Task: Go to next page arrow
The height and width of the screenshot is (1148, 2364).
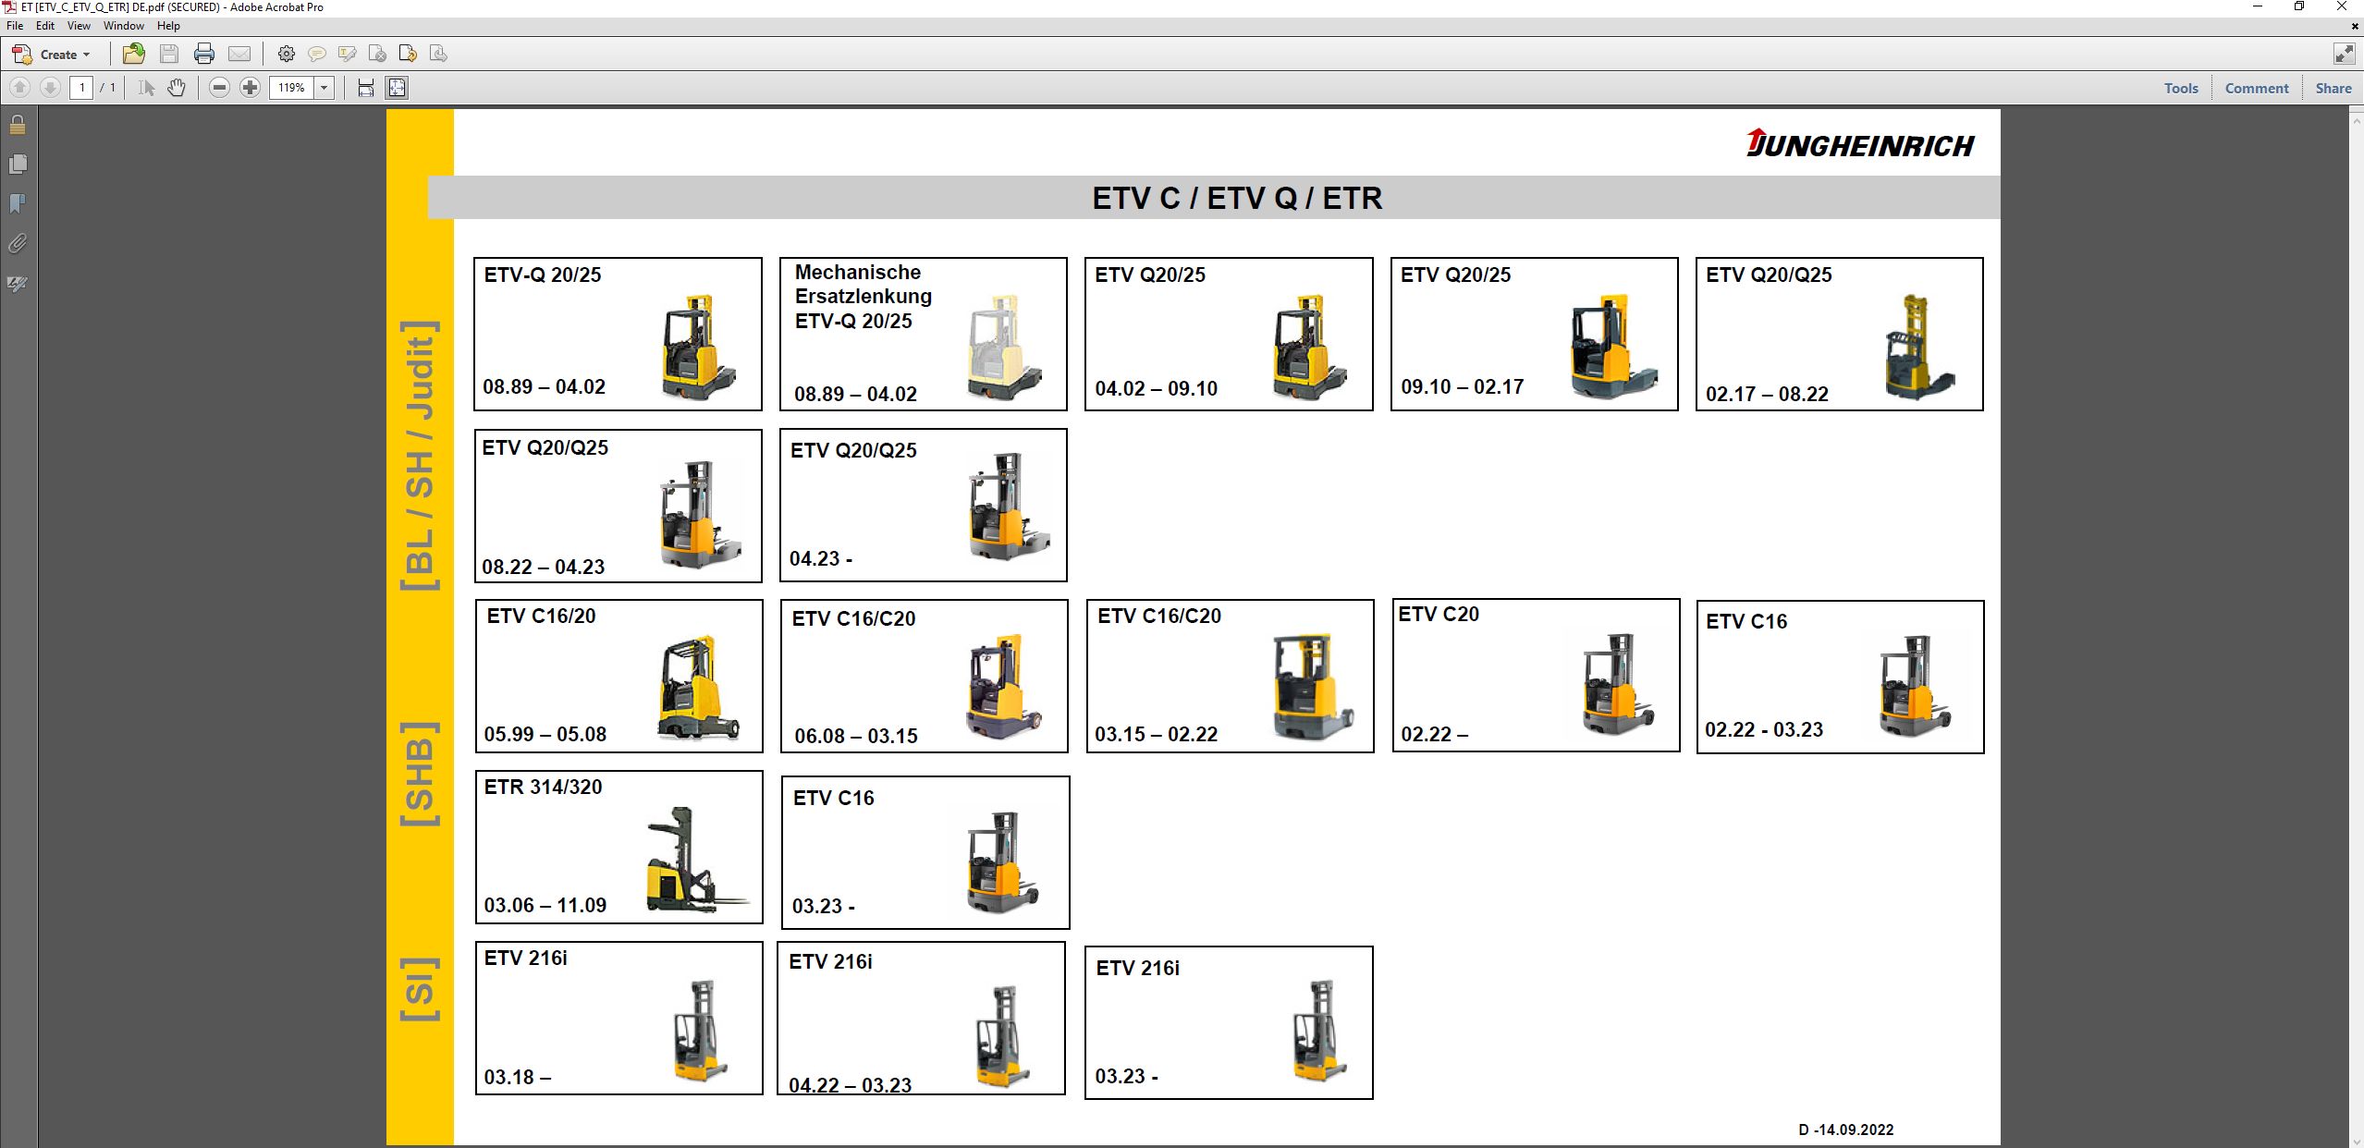Action: click(51, 88)
